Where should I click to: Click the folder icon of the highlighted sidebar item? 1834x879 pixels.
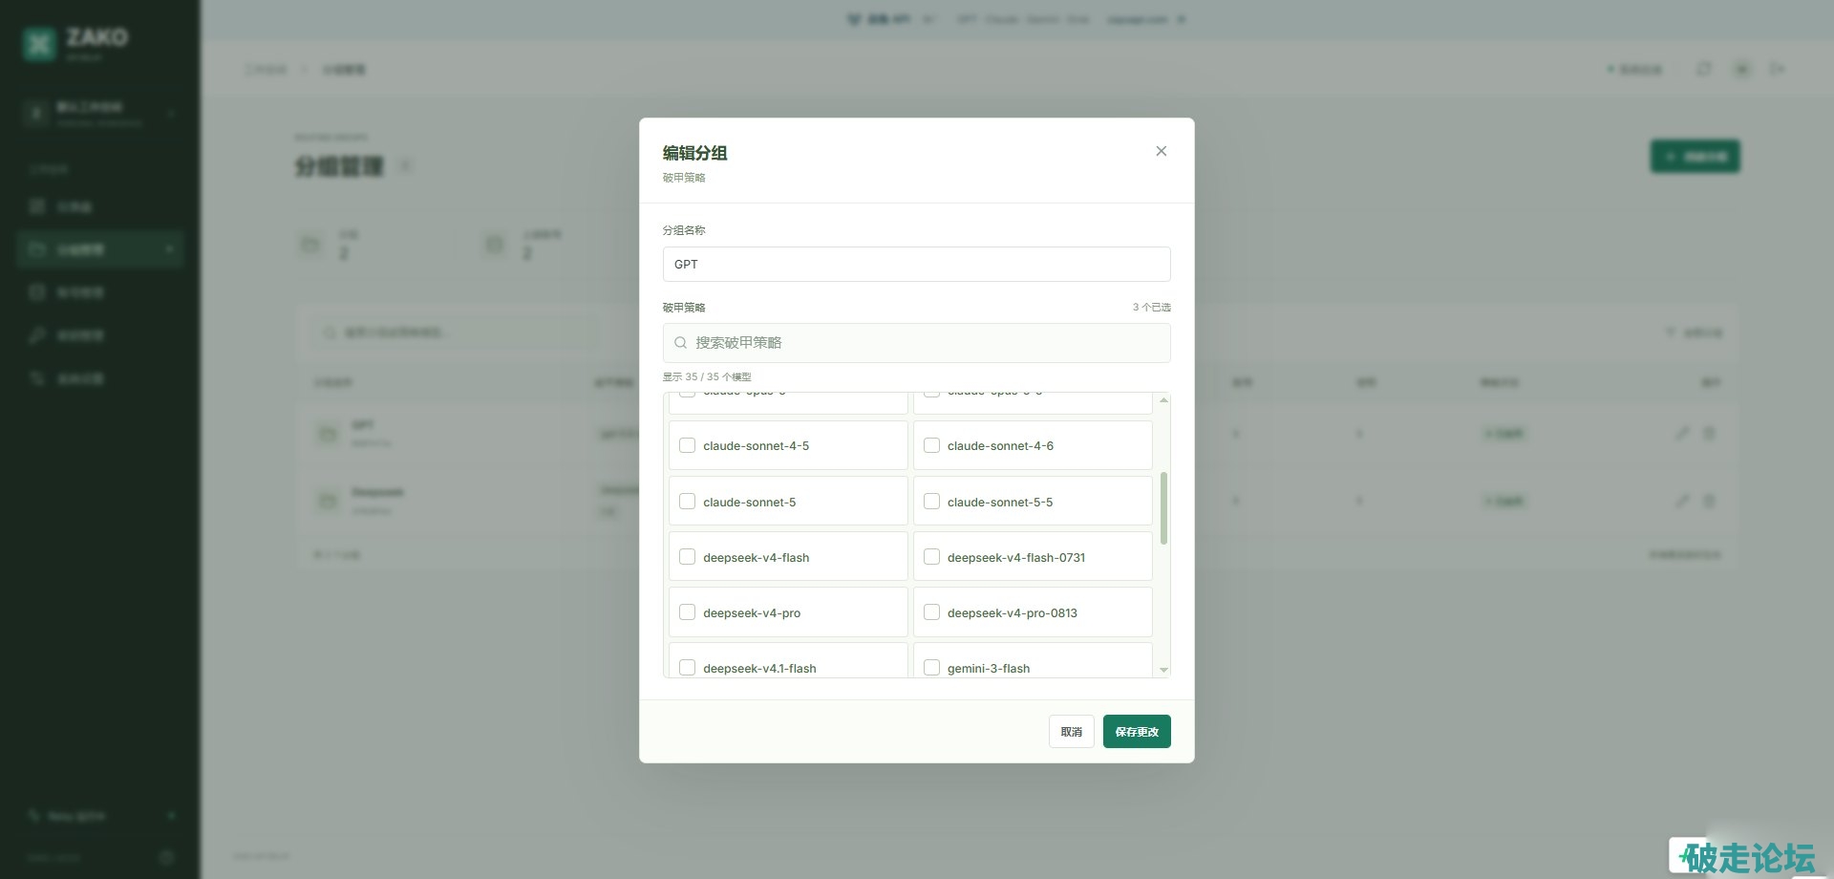[x=37, y=249]
